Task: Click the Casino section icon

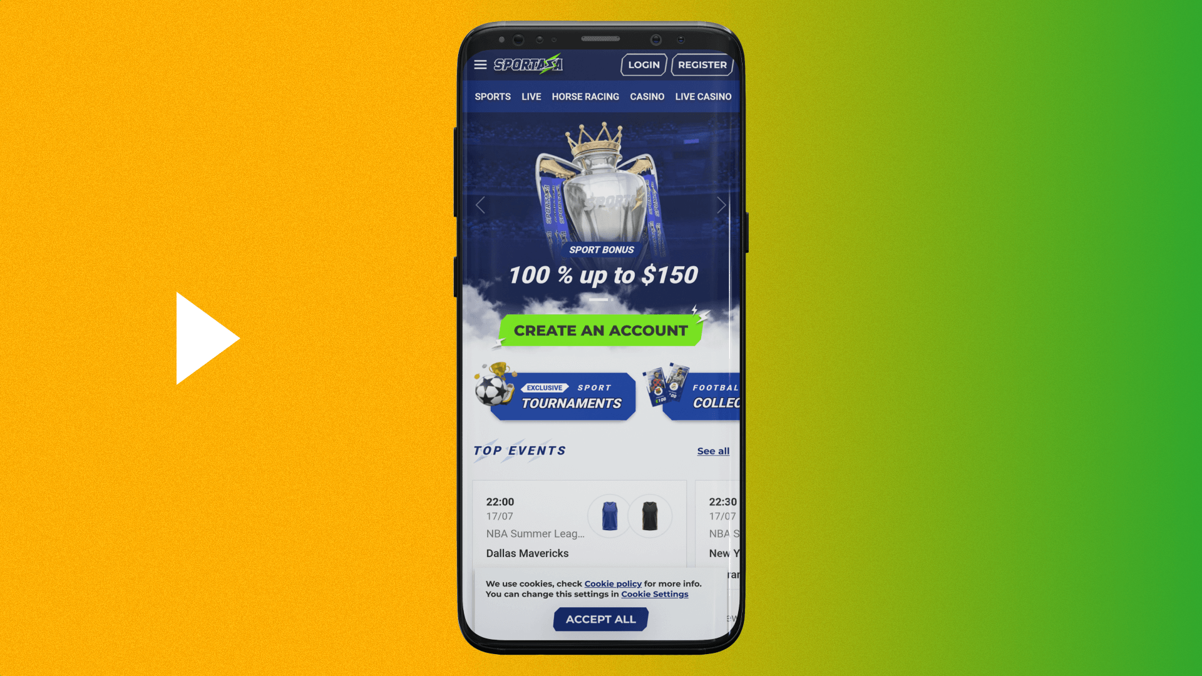Action: pyautogui.click(x=647, y=96)
